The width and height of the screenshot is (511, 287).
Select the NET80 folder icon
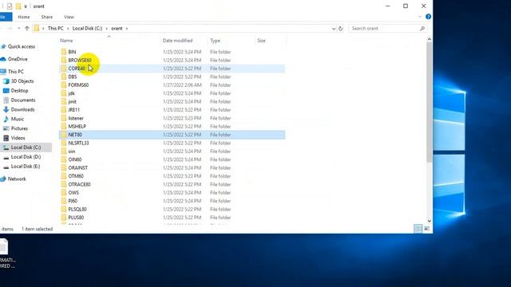click(x=64, y=135)
